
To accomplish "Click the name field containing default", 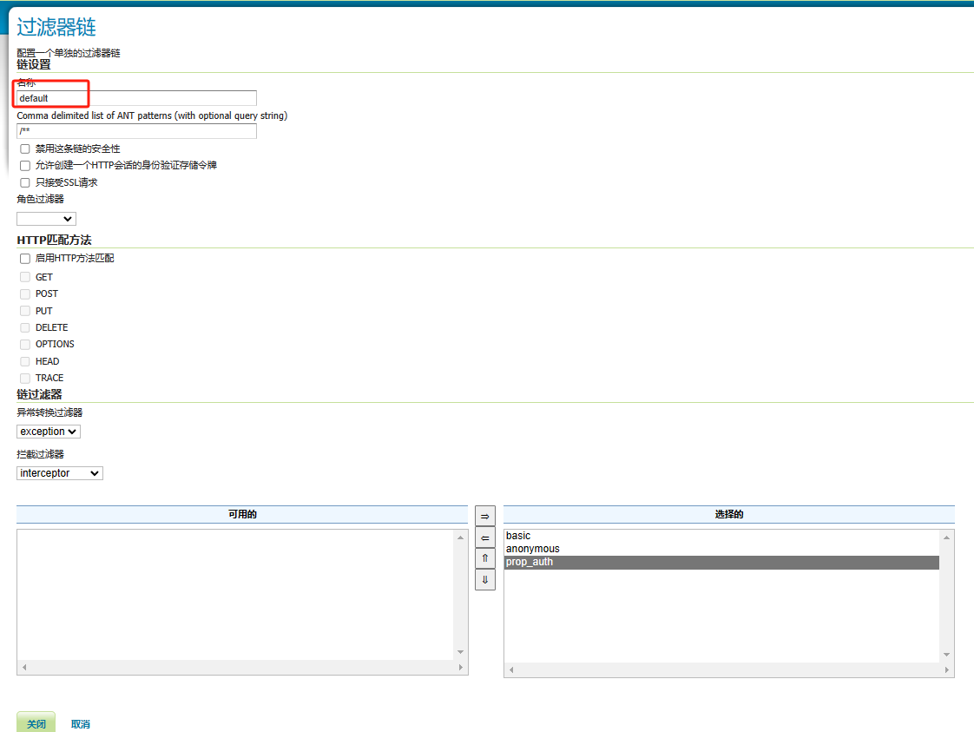I will point(136,98).
